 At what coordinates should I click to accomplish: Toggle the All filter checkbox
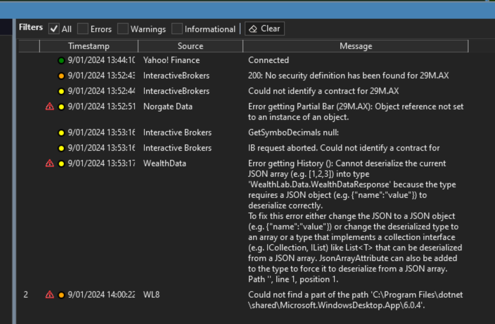tap(53, 29)
